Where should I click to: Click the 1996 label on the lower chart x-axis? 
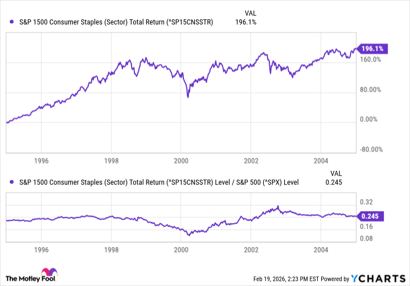(x=41, y=249)
